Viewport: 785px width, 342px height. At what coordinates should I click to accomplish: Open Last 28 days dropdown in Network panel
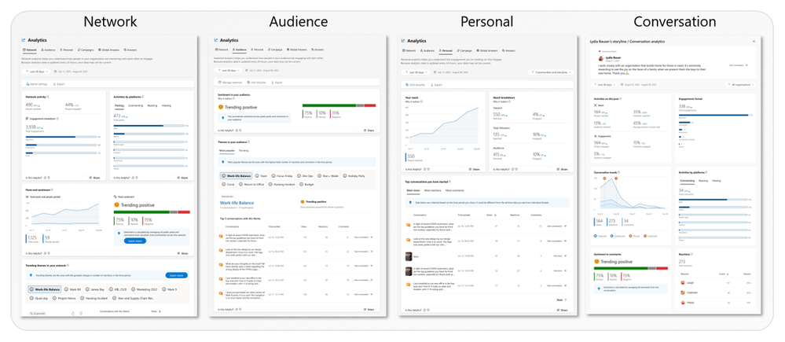click(x=36, y=71)
